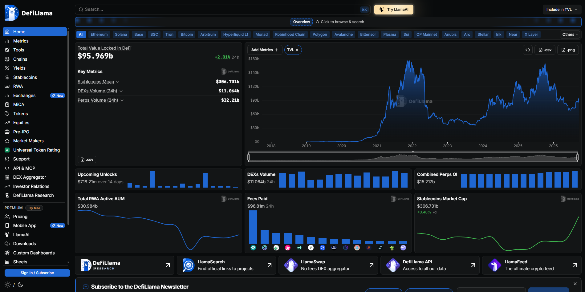Click left handle of chart range slider
This screenshot has width=585, height=292.
point(249,157)
